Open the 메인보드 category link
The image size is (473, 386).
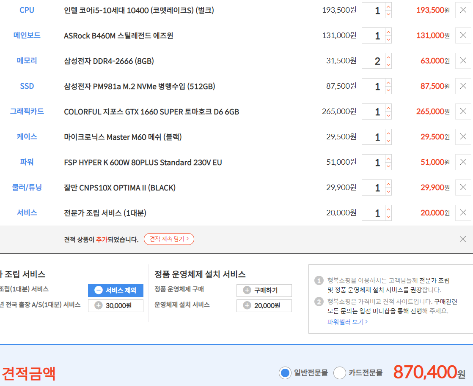(x=27, y=35)
